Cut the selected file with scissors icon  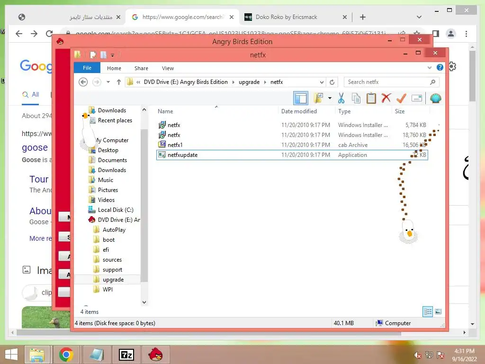tap(341, 99)
